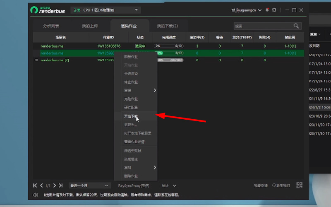Open the 最近一个月 time range dropdown
This screenshot has height=207, width=331.
click(89, 185)
